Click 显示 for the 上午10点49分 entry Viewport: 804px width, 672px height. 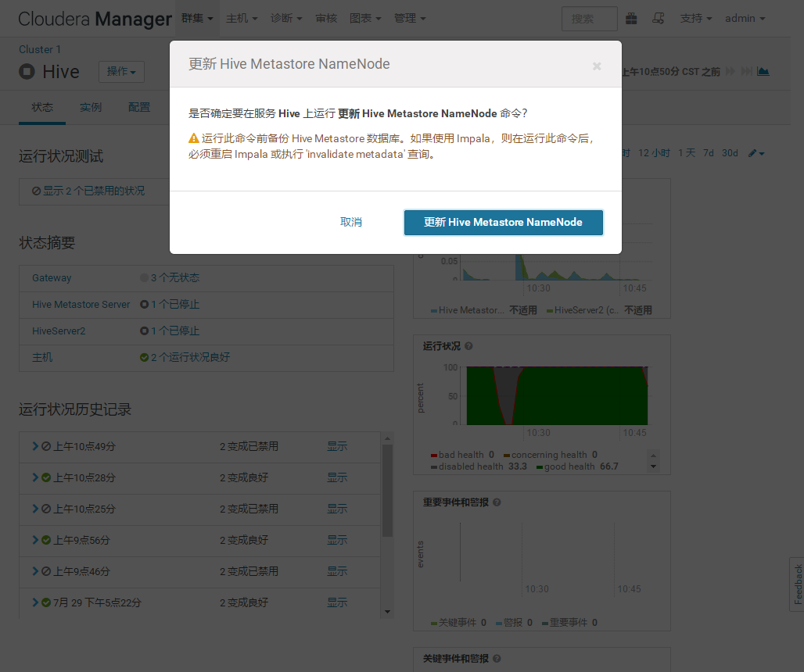click(x=337, y=446)
